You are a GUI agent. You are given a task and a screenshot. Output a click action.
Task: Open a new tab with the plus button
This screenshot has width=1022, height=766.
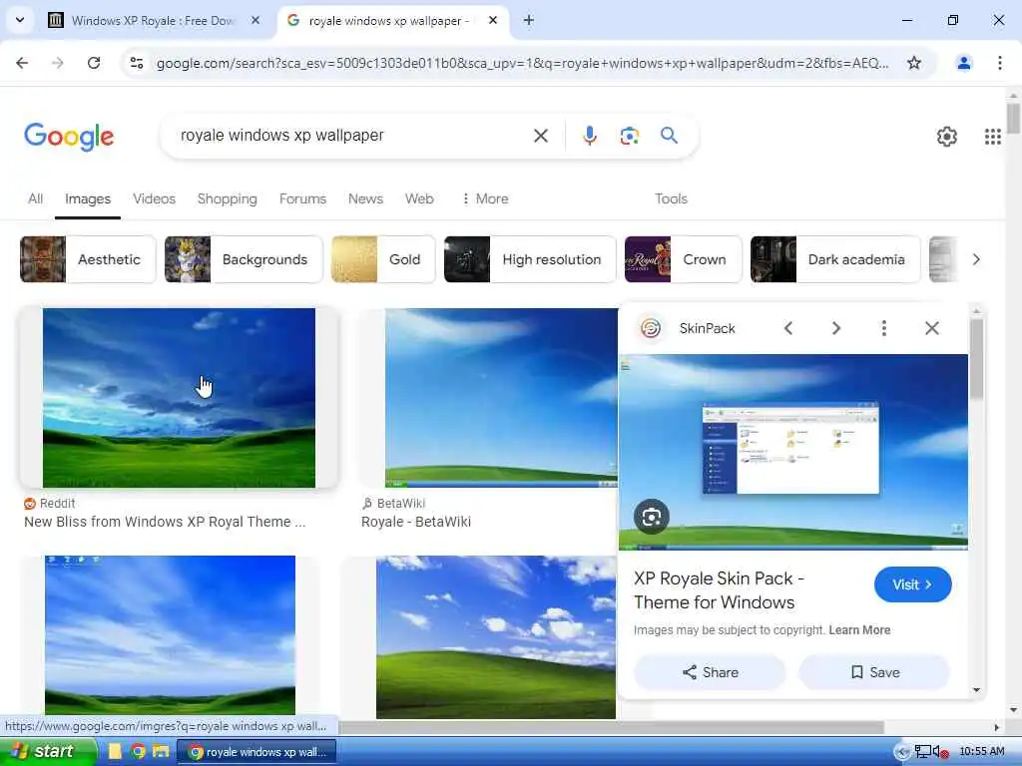point(529,20)
